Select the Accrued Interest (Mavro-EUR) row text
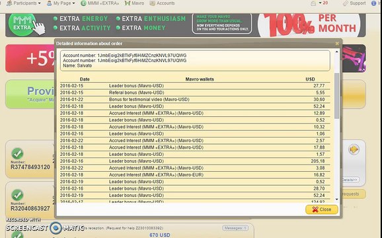The image size is (382, 238). point(156,175)
